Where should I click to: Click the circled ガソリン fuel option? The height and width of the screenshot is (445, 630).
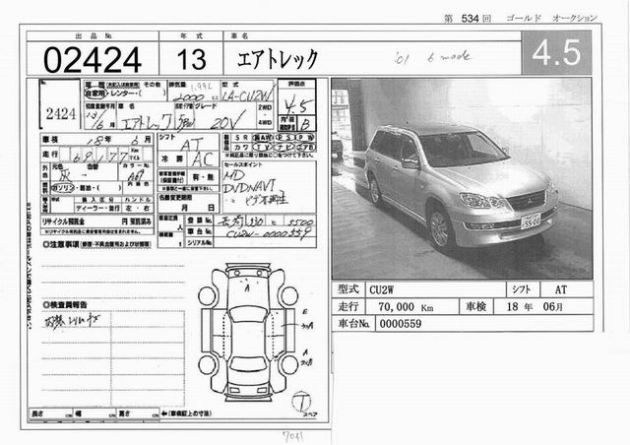[x=62, y=188]
